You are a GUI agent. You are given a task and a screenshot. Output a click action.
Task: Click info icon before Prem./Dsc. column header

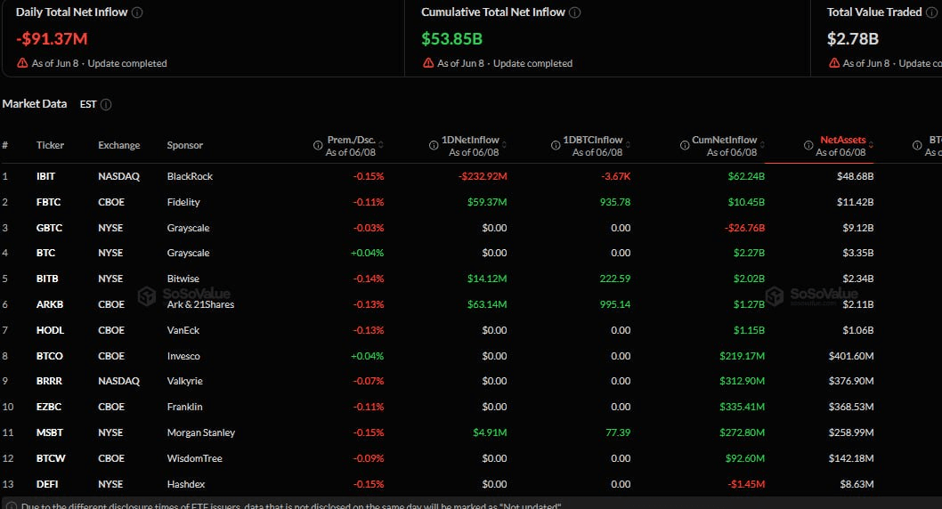pyautogui.click(x=318, y=145)
